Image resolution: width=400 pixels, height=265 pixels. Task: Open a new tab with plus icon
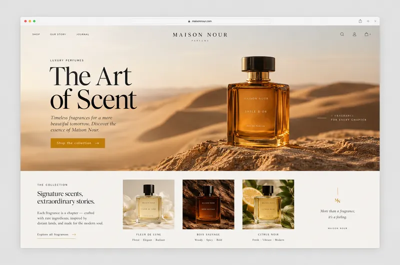tap(368, 21)
